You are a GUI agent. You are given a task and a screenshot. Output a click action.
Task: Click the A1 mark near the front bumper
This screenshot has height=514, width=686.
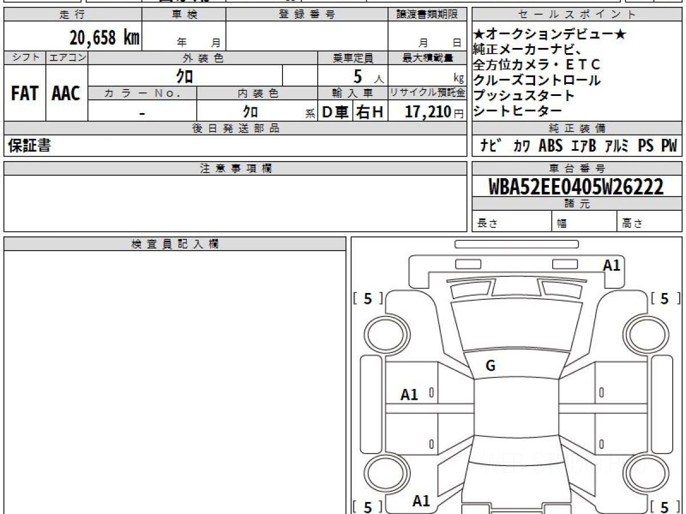point(611,265)
